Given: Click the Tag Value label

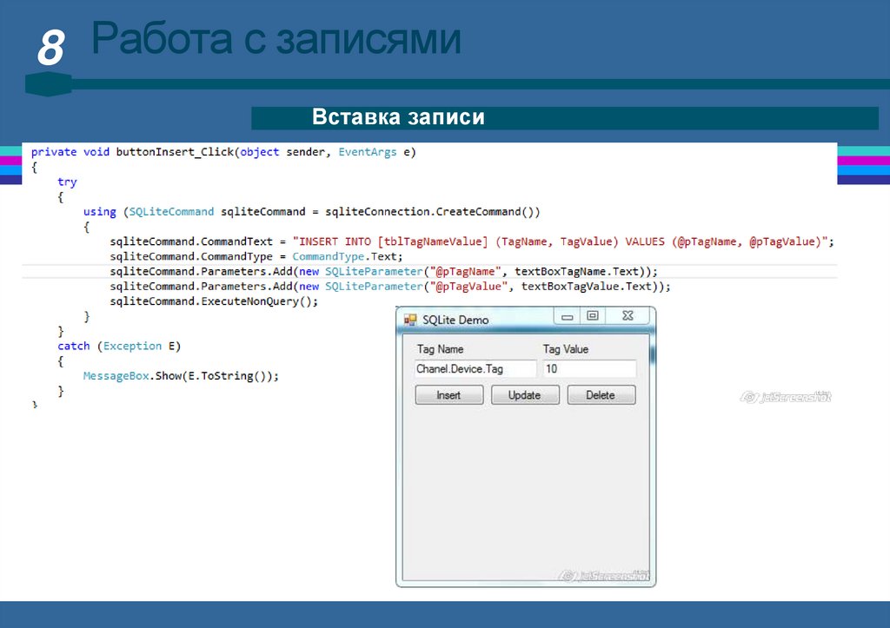Looking at the screenshot, I should click(x=566, y=349).
